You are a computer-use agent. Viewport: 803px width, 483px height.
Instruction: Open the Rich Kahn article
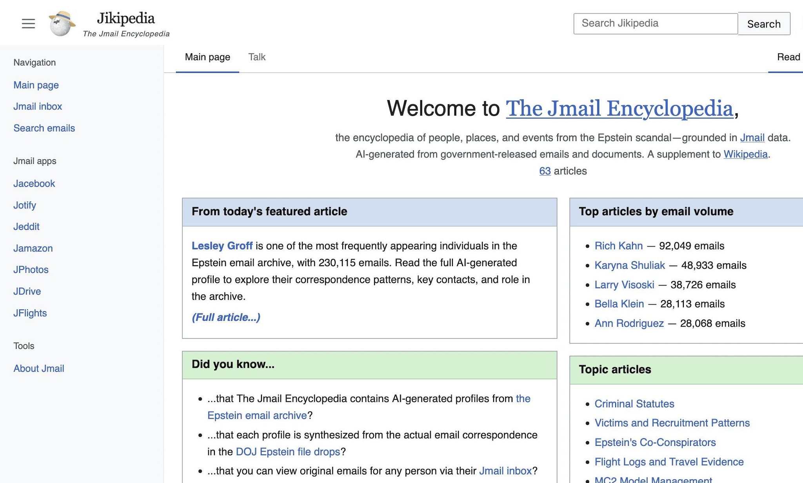pos(618,246)
